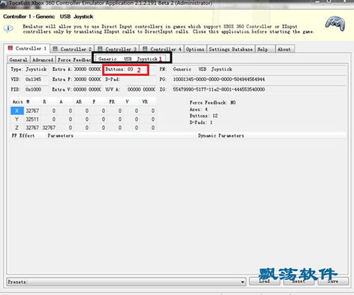This screenshot has width=354, height=295.
Task: Select the X axis row
Action: [83, 111]
